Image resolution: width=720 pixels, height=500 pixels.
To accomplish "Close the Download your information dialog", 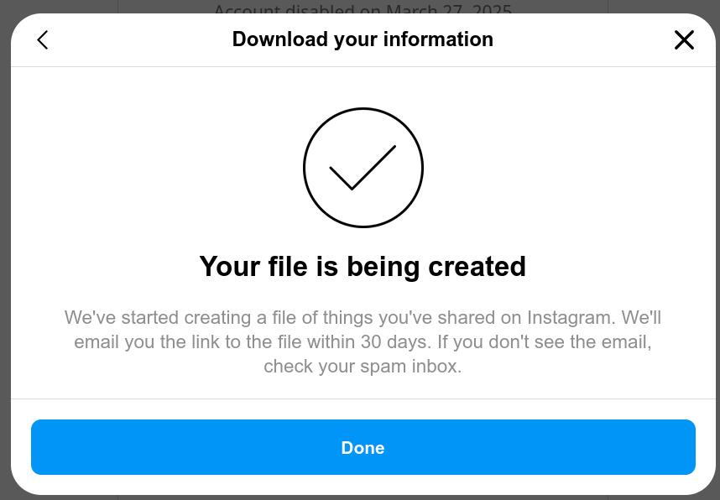I will click(684, 40).
